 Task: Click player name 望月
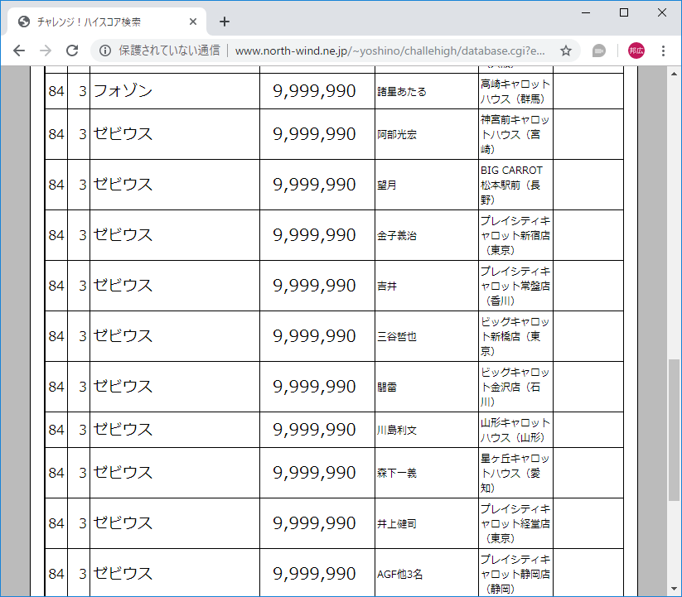point(387,185)
